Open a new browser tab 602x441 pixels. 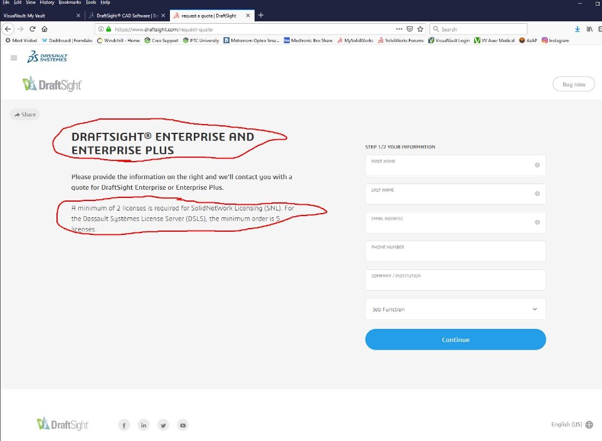point(261,15)
